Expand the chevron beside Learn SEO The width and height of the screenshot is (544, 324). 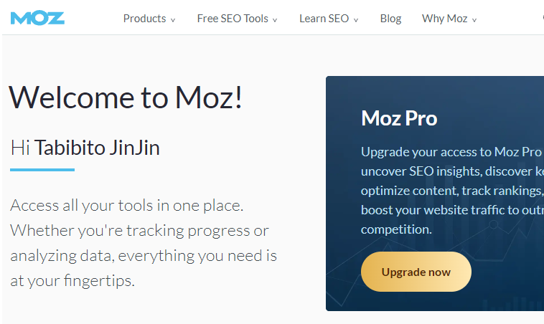pyautogui.click(x=356, y=20)
